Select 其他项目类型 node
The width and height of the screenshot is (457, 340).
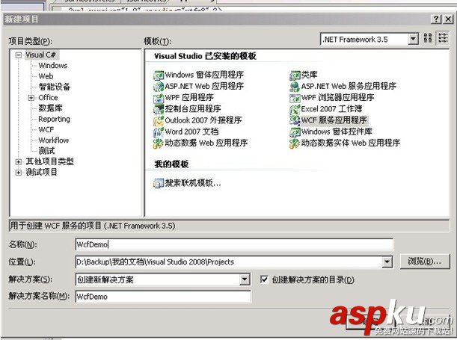click(x=50, y=161)
